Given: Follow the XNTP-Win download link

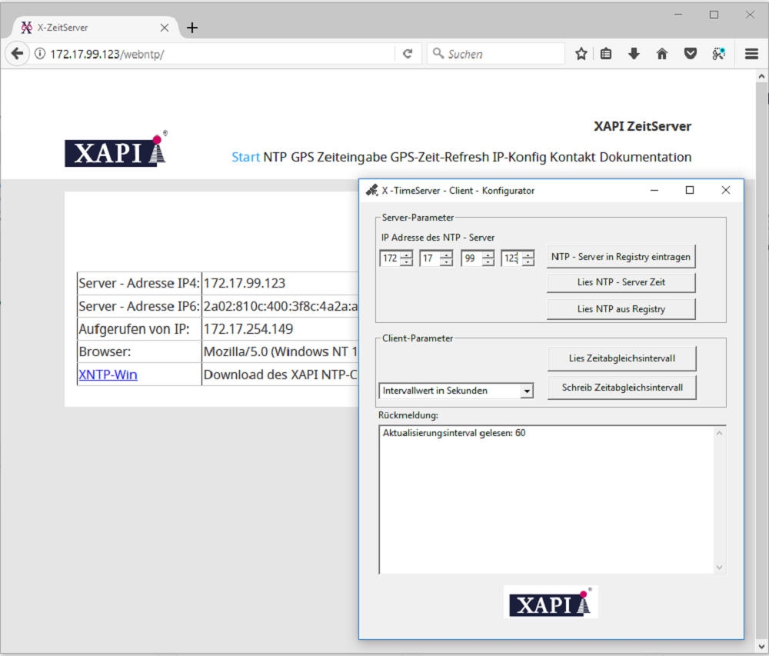Looking at the screenshot, I should tap(108, 375).
